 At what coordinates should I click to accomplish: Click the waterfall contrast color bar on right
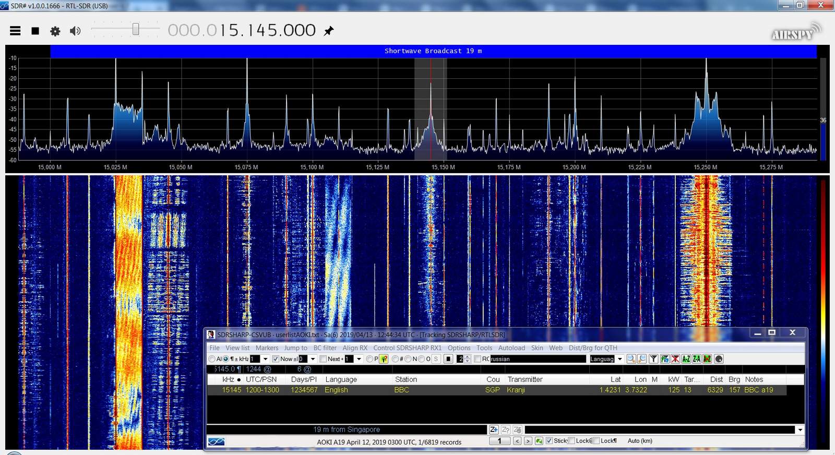tap(823, 312)
